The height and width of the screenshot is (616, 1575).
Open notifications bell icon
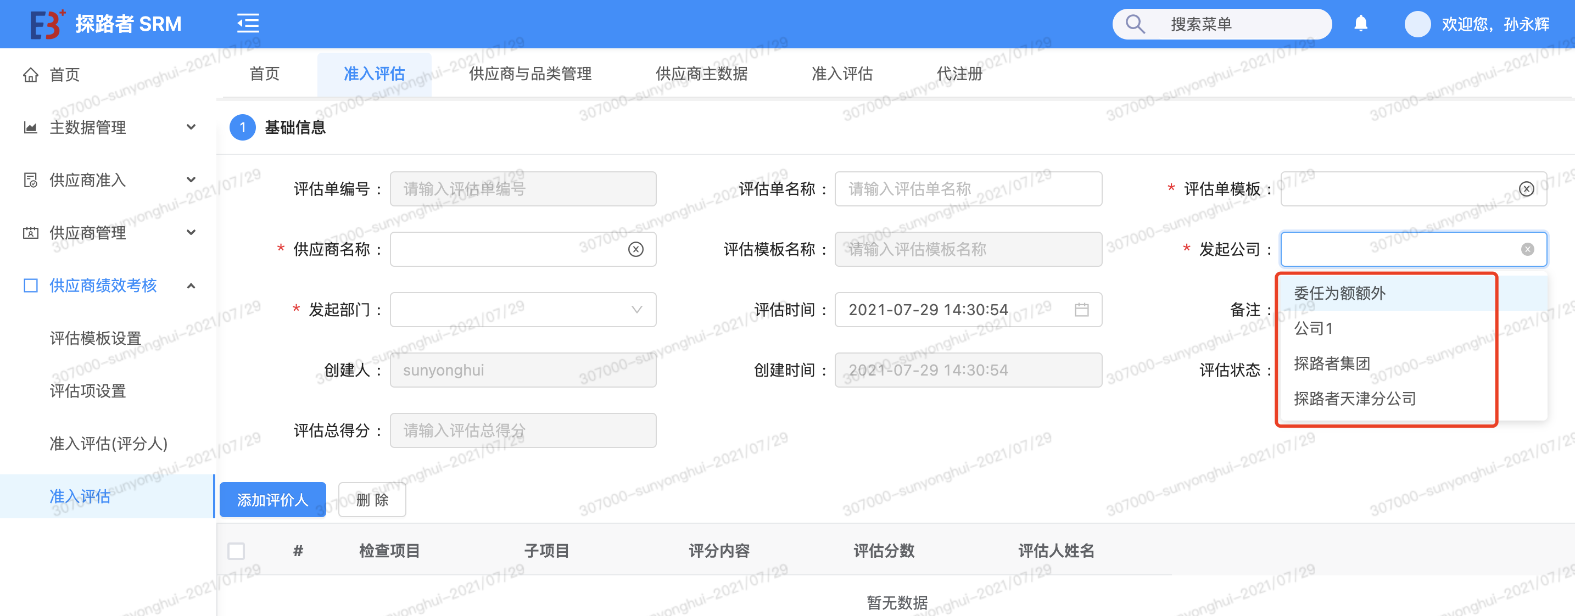(1360, 24)
